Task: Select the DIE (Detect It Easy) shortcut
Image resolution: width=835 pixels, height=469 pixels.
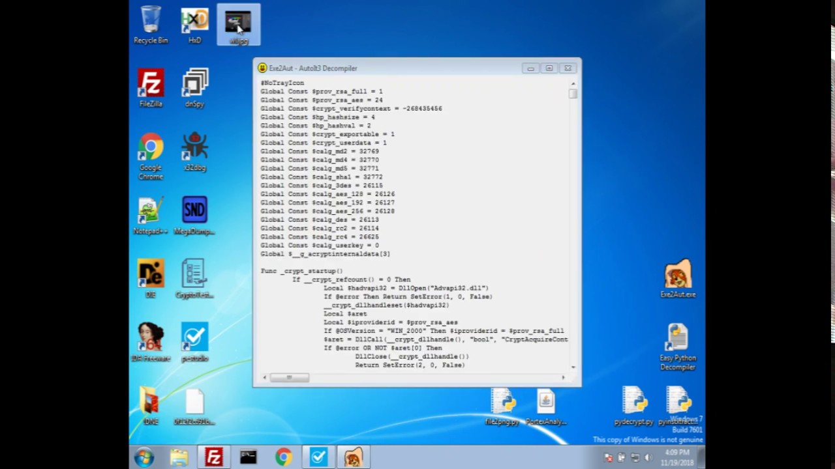Action: pos(151,279)
